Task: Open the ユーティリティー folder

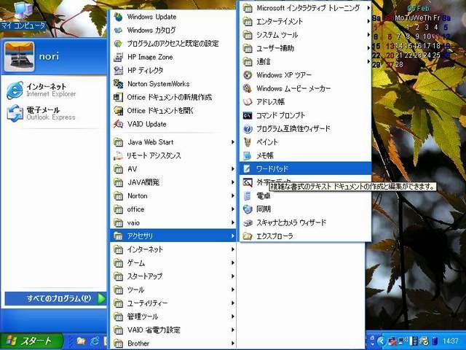Action: point(173,303)
